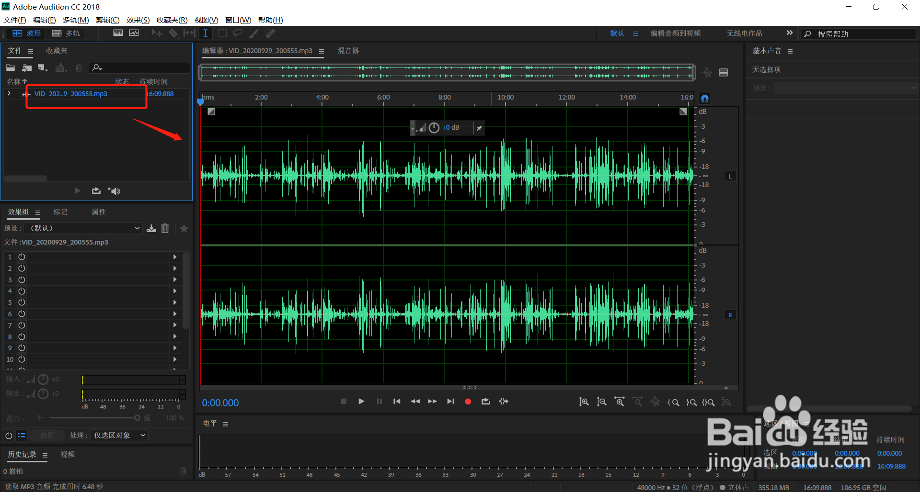Move playhead to next marker
Screen dimensions: 920x492
tap(450, 402)
